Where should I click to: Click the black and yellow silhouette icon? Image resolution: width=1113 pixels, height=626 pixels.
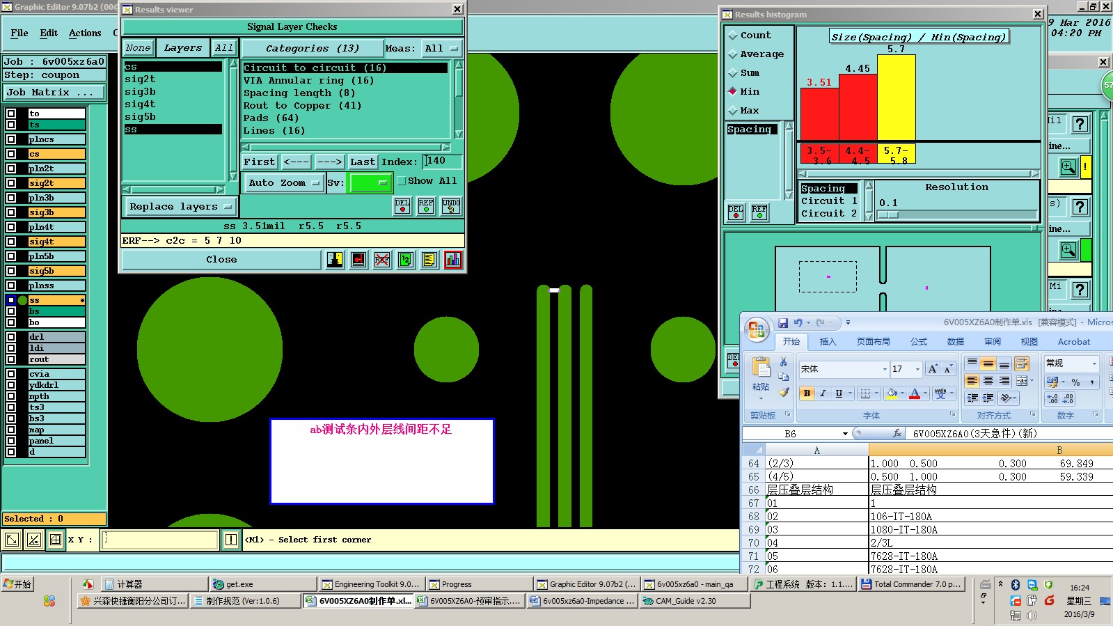click(x=335, y=260)
